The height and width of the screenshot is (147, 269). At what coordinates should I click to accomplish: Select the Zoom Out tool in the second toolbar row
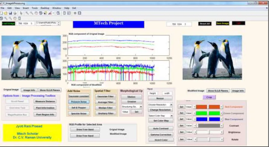tap(11, 18)
